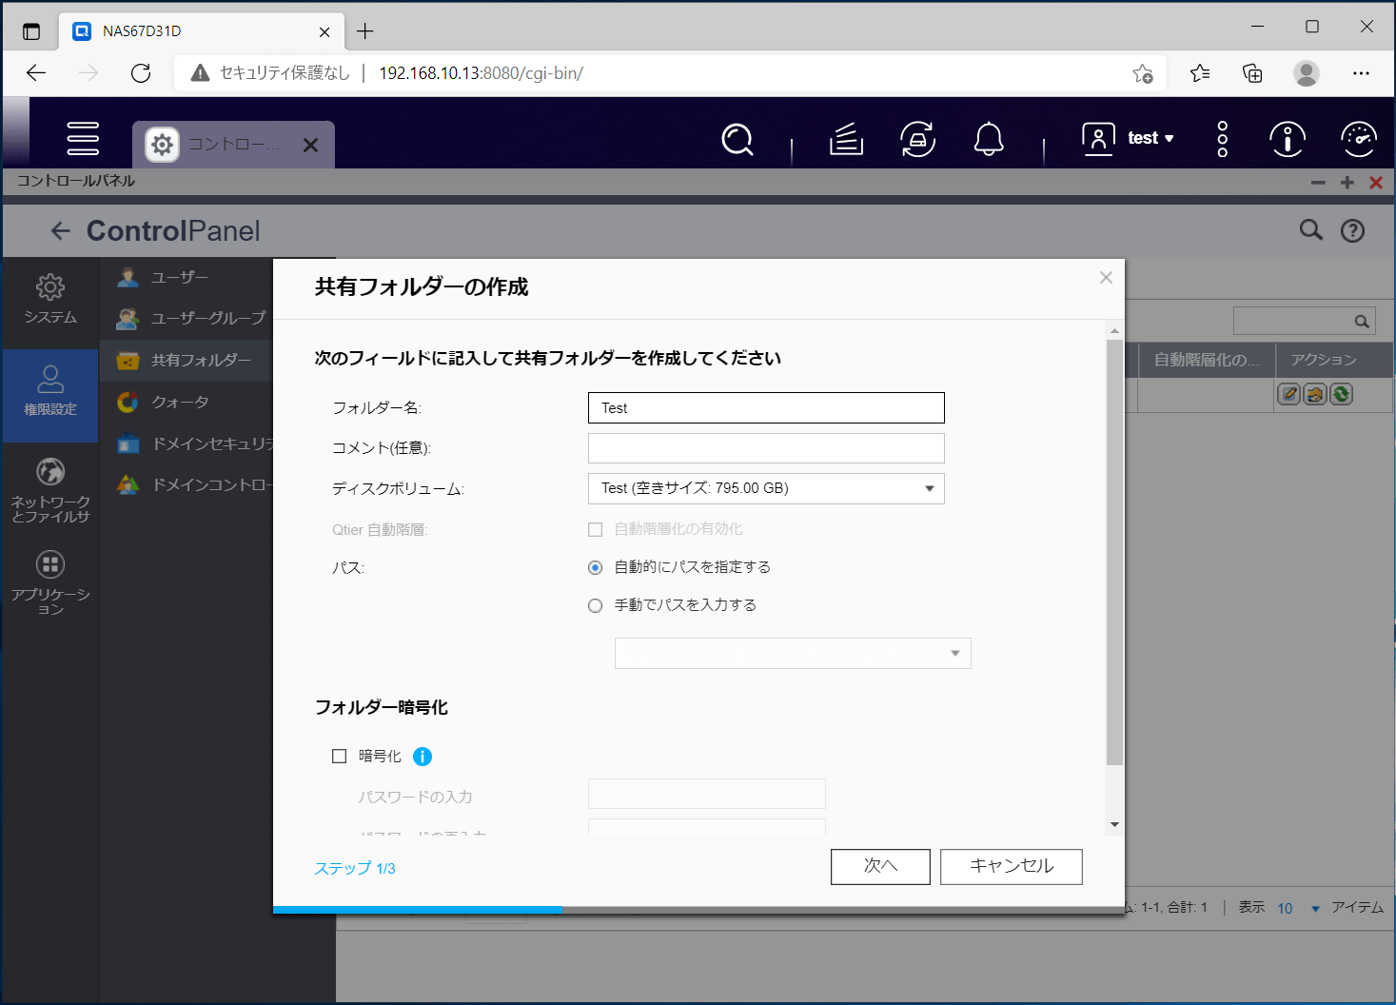Open the information icon in top bar
The height and width of the screenshot is (1005, 1396).
pyautogui.click(x=1288, y=139)
